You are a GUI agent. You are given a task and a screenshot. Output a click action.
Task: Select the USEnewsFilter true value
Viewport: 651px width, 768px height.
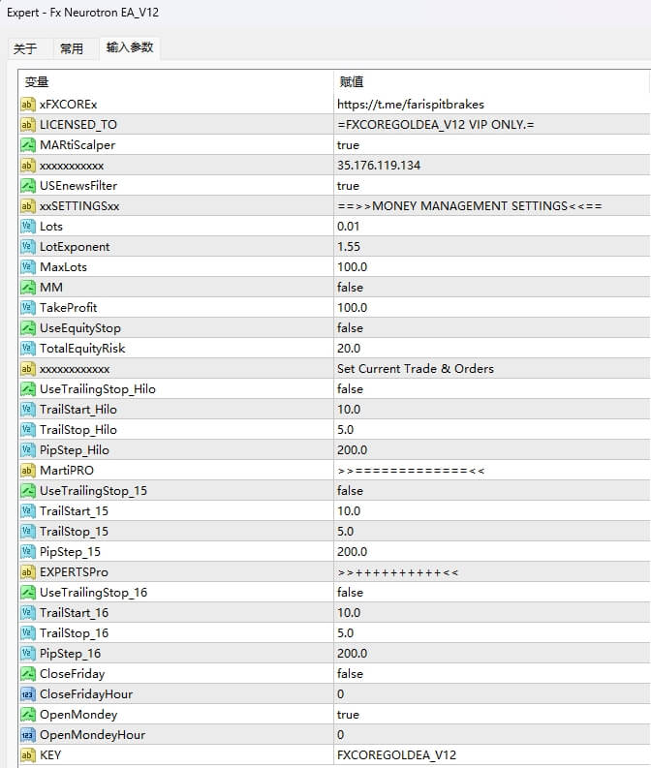[x=348, y=186]
